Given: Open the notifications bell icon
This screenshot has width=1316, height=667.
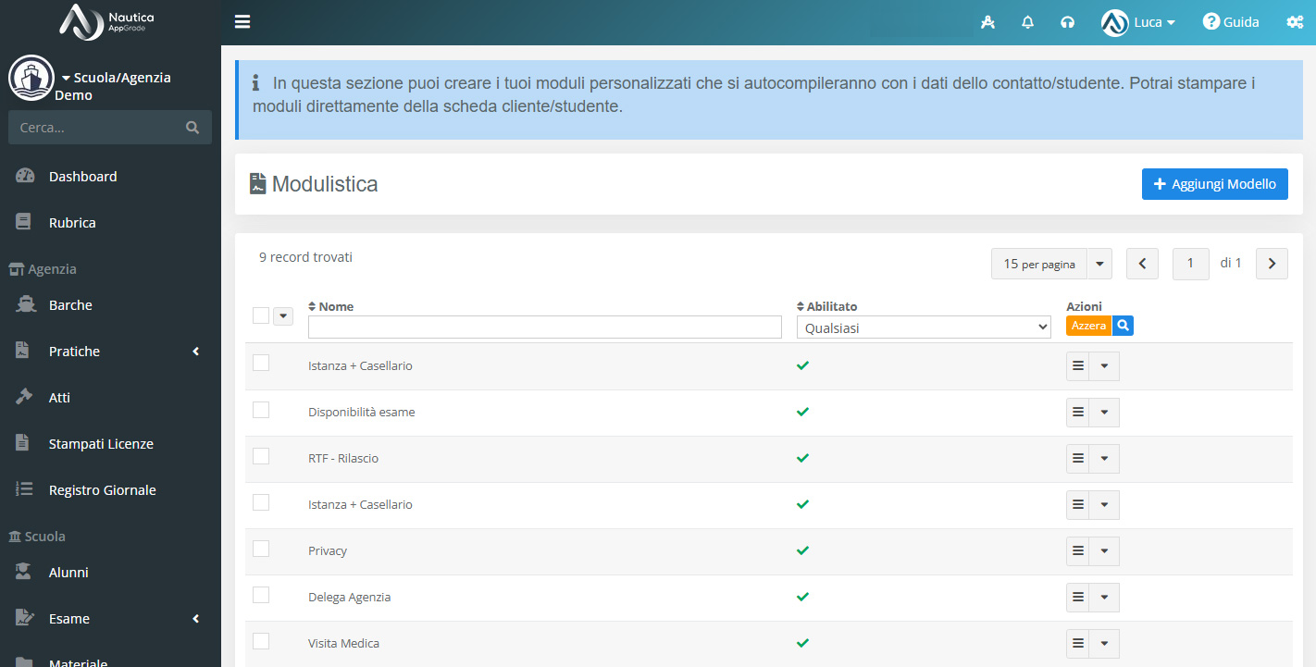Looking at the screenshot, I should tap(1027, 22).
